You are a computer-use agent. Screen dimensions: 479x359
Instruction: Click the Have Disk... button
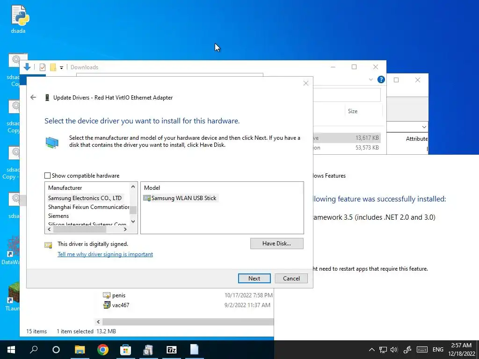coord(277,243)
